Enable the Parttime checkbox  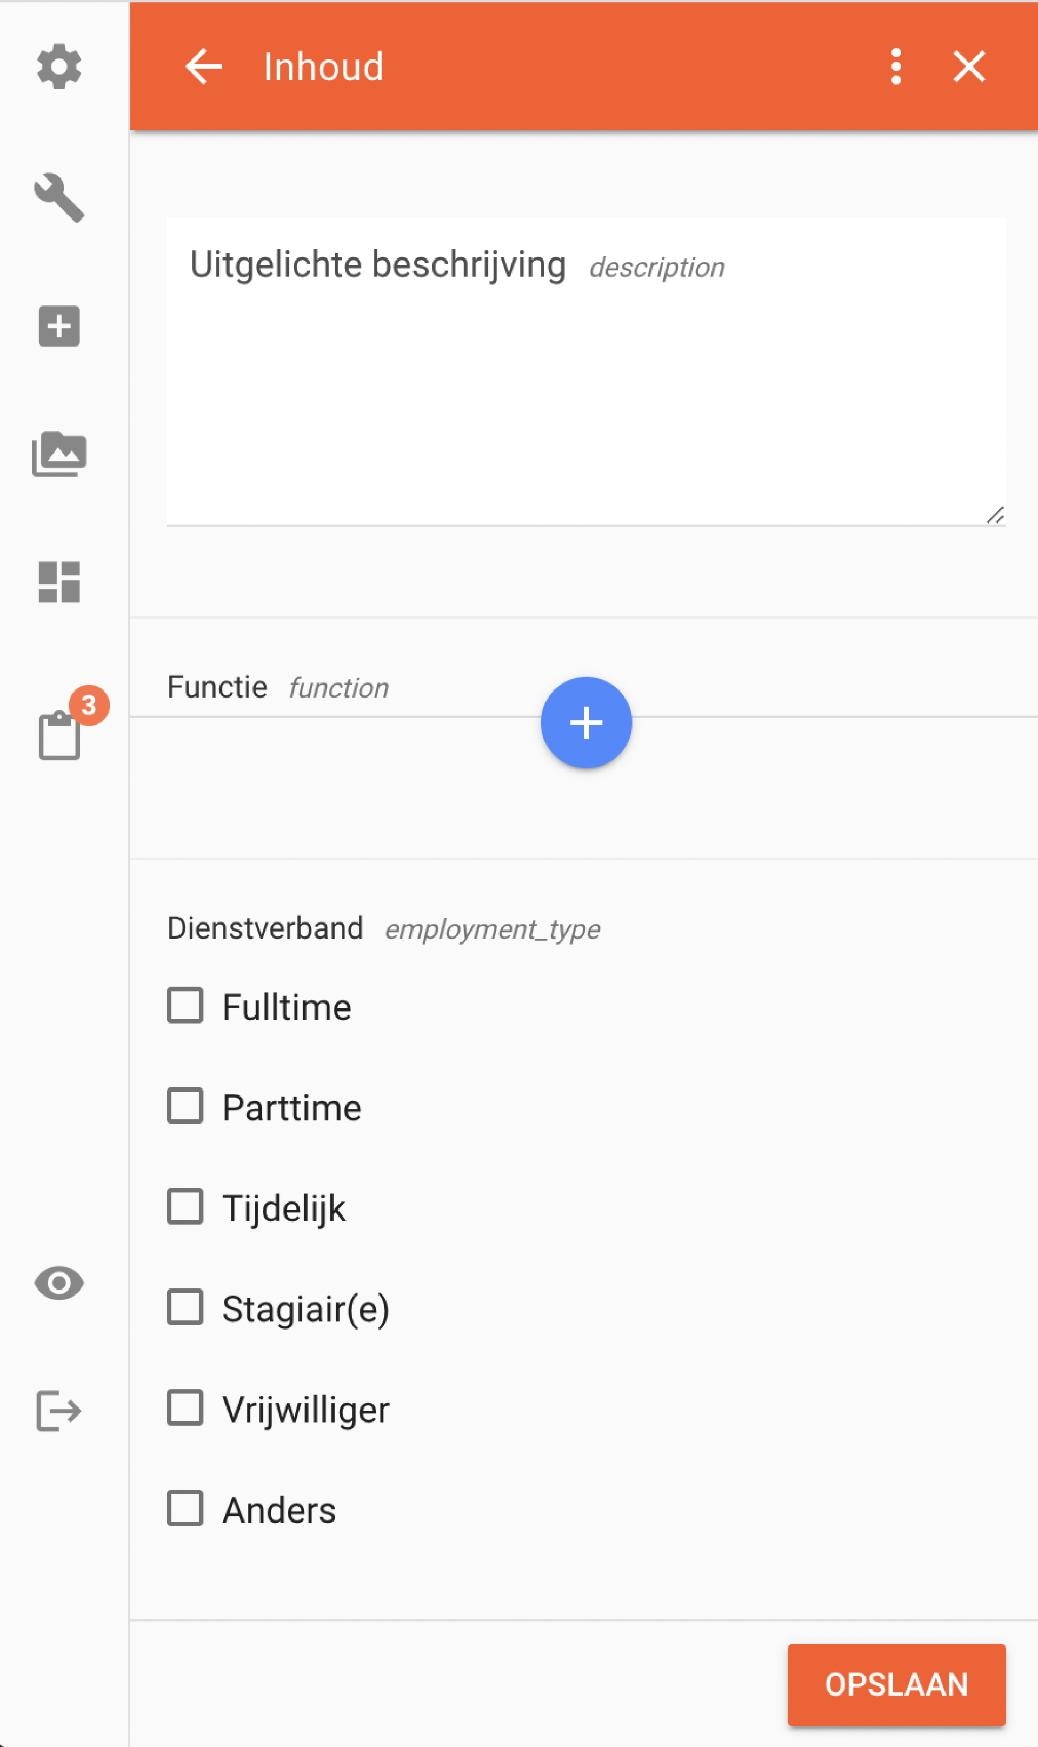click(185, 1106)
